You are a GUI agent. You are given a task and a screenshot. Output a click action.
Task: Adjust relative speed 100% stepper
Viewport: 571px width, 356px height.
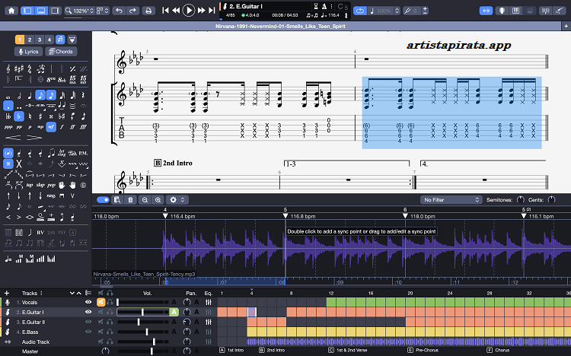point(397,11)
